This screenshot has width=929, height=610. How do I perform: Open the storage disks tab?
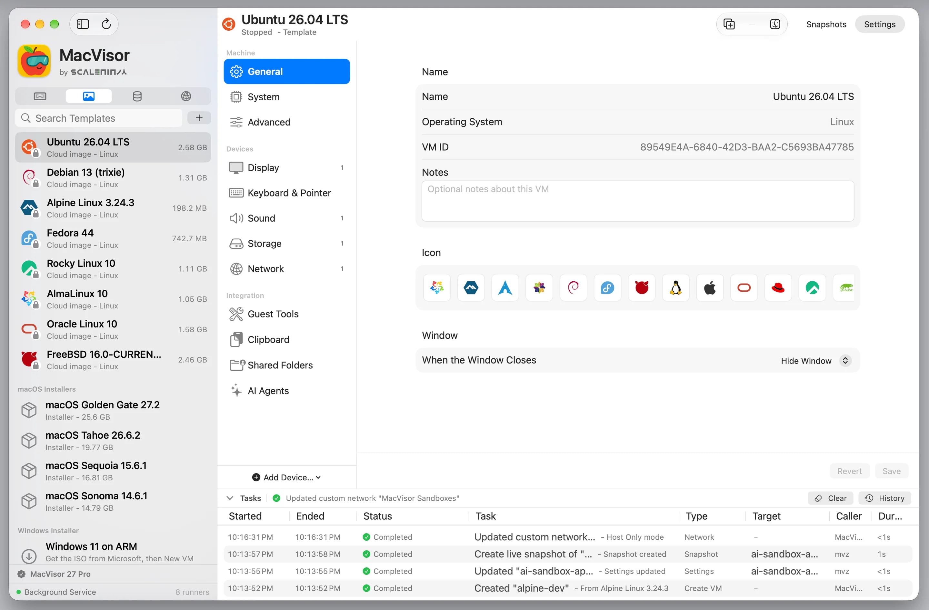(x=137, y=96)
